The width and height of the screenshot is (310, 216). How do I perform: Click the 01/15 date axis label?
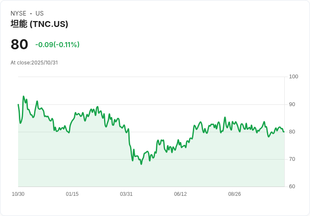click(72, 194)
